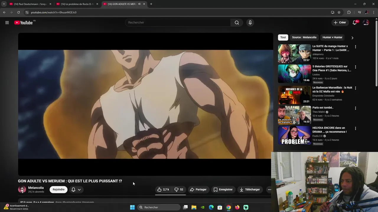378x212 pixels.
Task: Dislike the video with thumbs down
Action: click(179, 190)
